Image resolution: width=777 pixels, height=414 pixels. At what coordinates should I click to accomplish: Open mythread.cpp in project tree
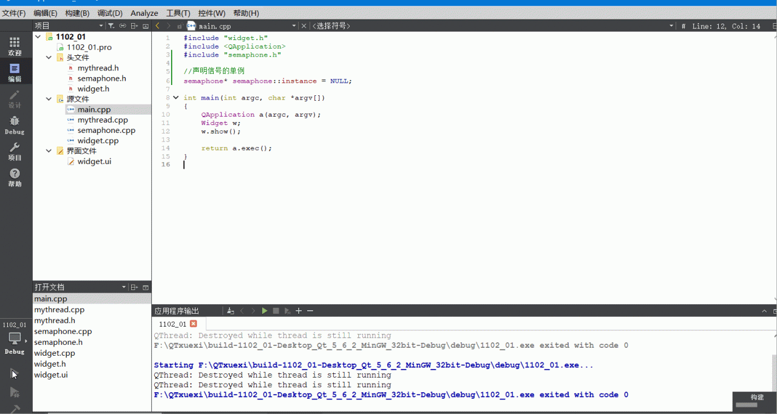coord(103,120)
